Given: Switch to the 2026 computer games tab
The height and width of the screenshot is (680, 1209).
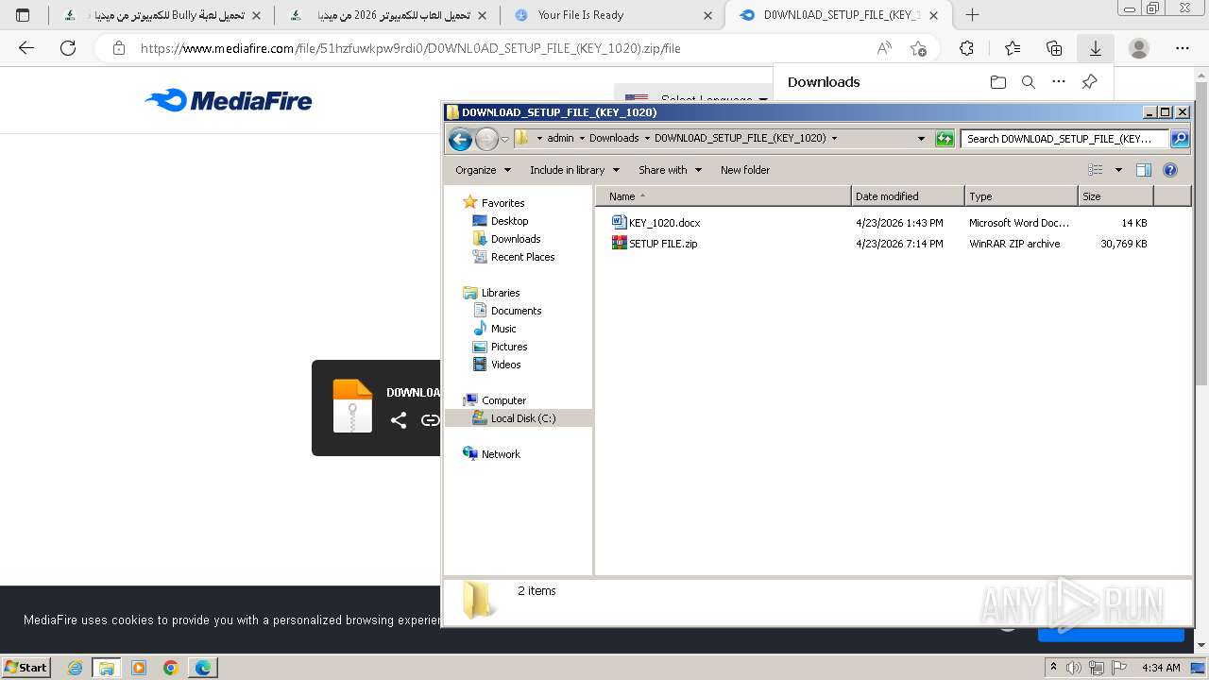Looking at the screenshot, I should [x=389, y=15].
